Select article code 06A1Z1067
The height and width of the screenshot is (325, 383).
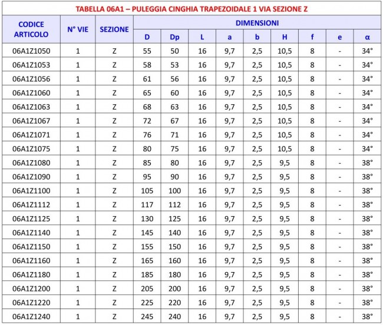point(31,121)
